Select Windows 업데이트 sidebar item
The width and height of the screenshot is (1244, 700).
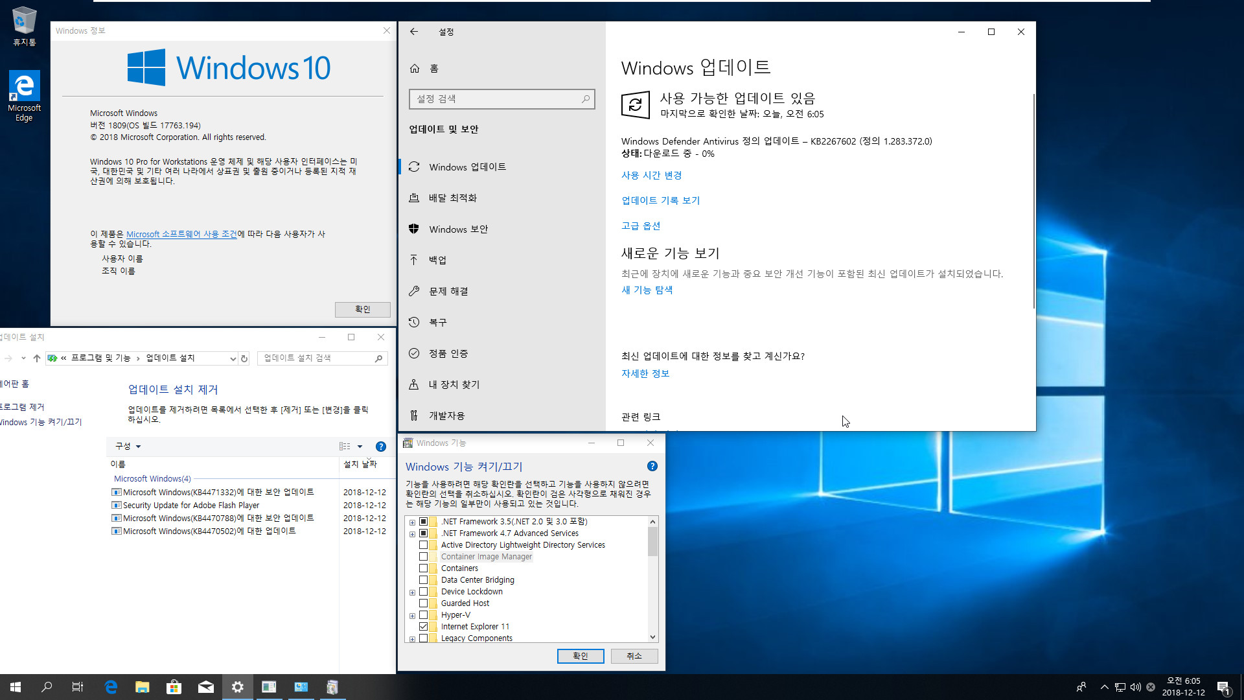tap(501, 167)
